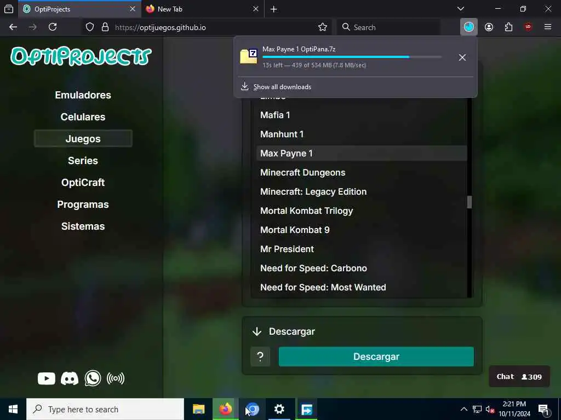Click the download progress bar
The width and height of the screenshot is (561, 420).
(x=352, y=57)
